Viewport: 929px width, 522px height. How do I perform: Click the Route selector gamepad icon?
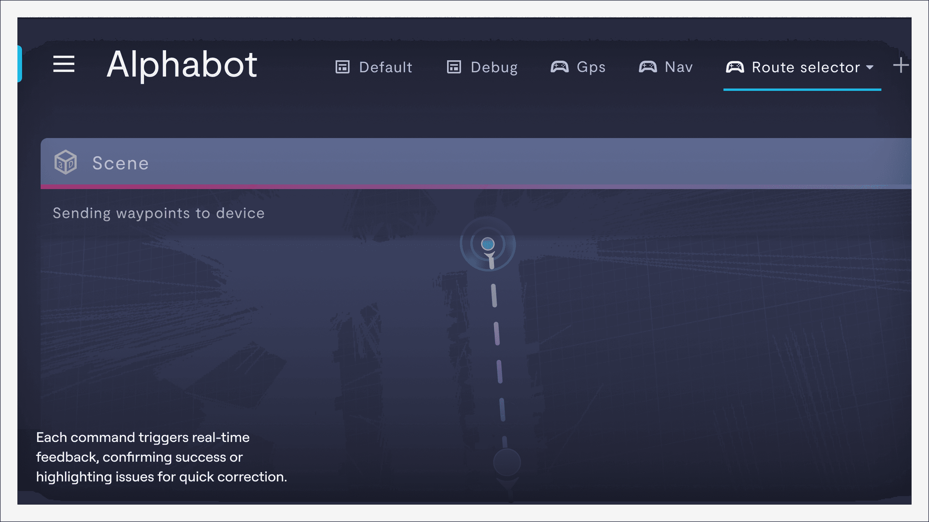pos(735,67)
